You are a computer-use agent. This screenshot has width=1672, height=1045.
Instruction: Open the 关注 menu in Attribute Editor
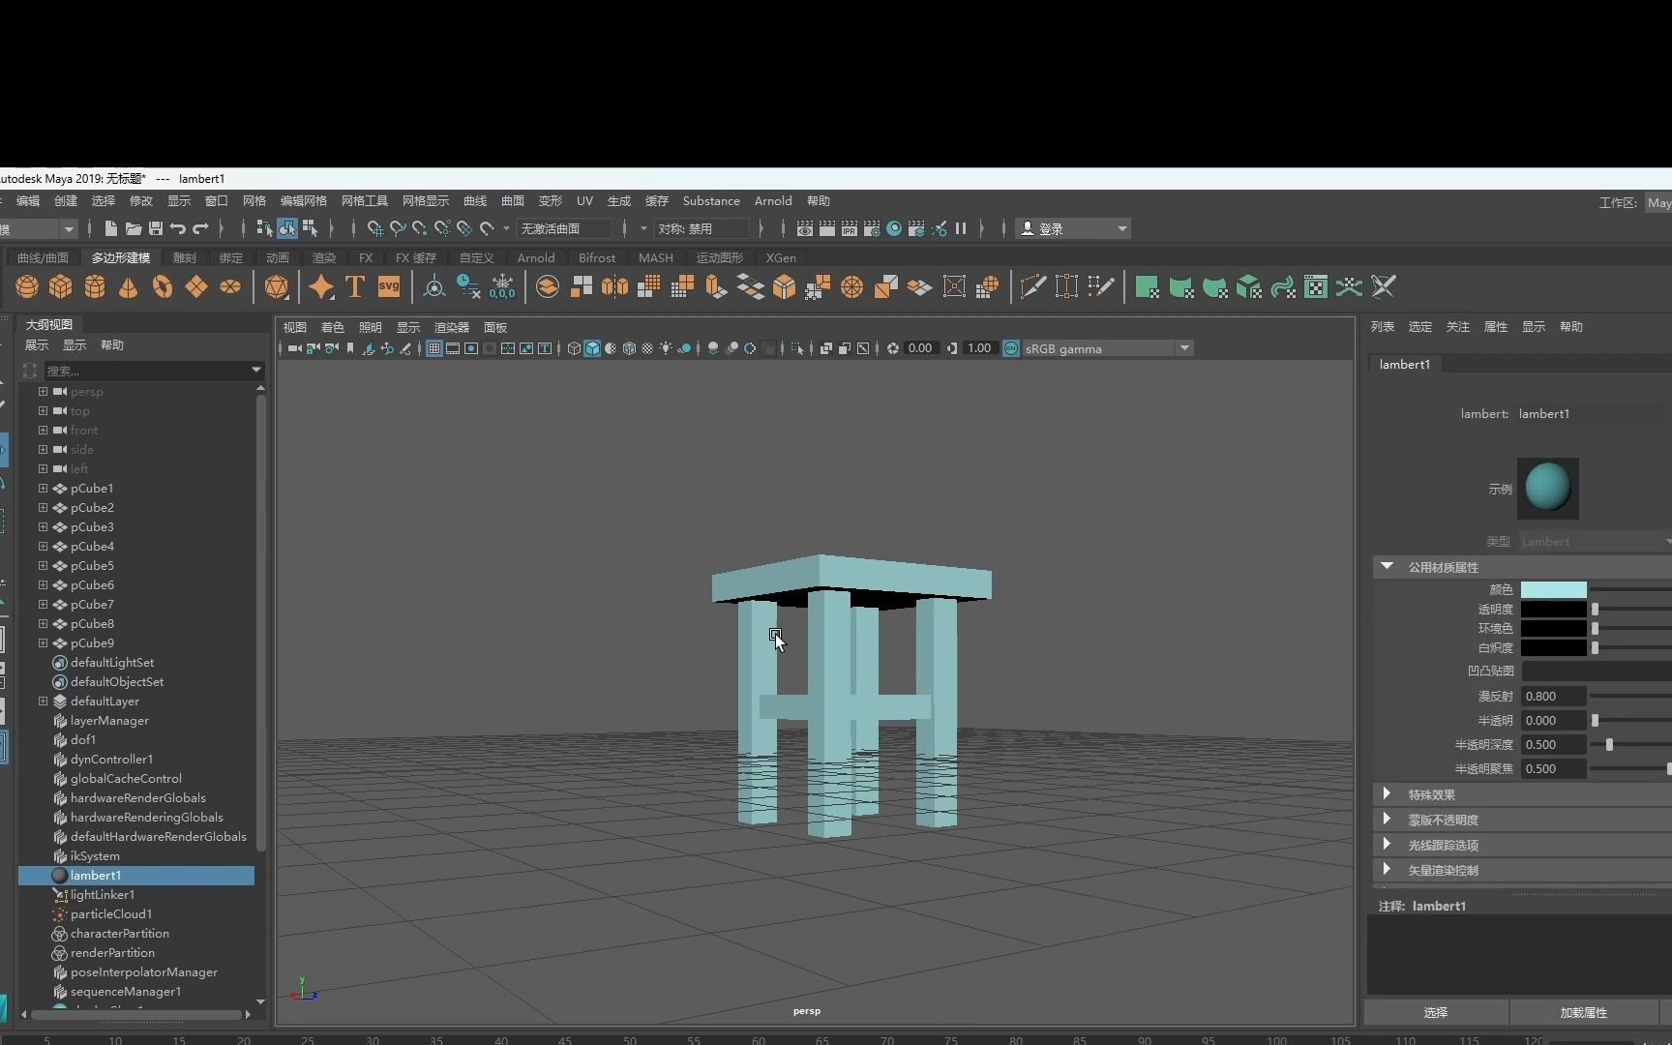coord(1458,327)
